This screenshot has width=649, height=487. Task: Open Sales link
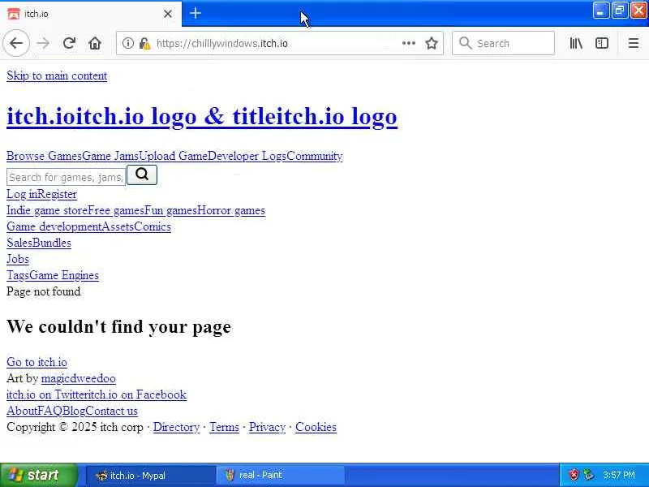pyautogui.click(x=19, y=243)
